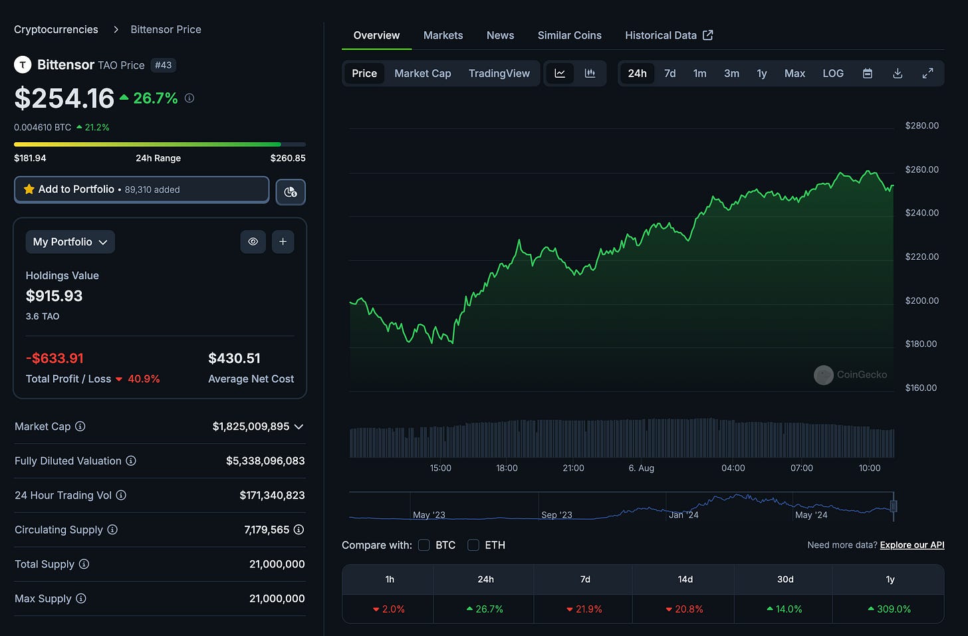Click the $5,338,096,083 valuation value
The width and height of the screenshot is (968, 636).
tap(265, 461)
